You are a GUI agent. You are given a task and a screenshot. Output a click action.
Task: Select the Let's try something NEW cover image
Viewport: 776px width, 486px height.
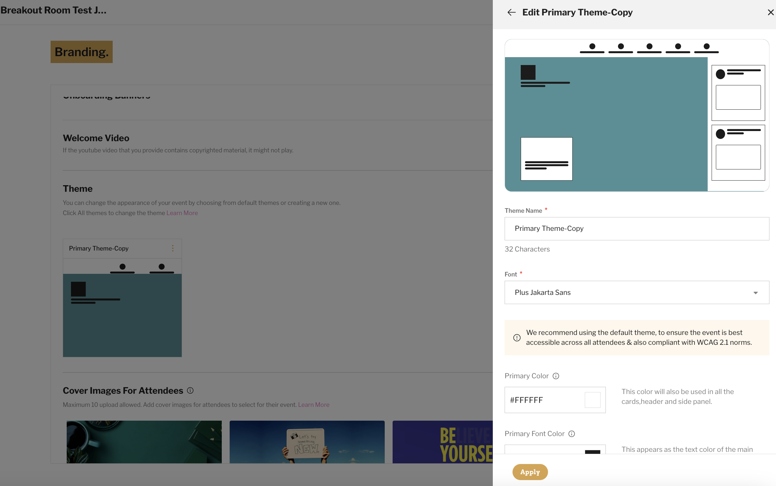[x=307, y=442]
